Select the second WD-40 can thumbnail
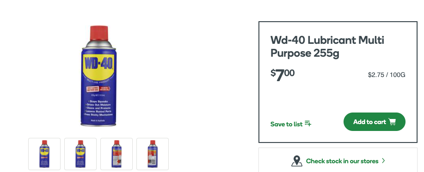The width and height of the screenshot is (424, 172). [80, 154]
